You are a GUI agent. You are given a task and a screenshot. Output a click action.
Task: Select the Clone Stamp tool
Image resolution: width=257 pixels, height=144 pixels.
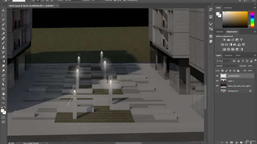point(3,48)
